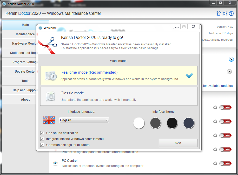Screen dimensions: 238x175
Task: Click the Next button
Action: [178, 143]
